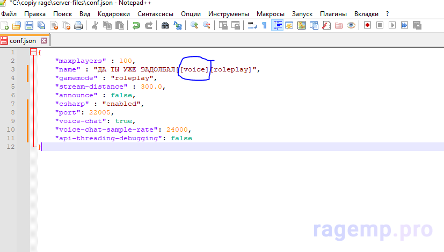Open the Плагины menu
This screenshot has height=252, width=444.
click(333, 13)
